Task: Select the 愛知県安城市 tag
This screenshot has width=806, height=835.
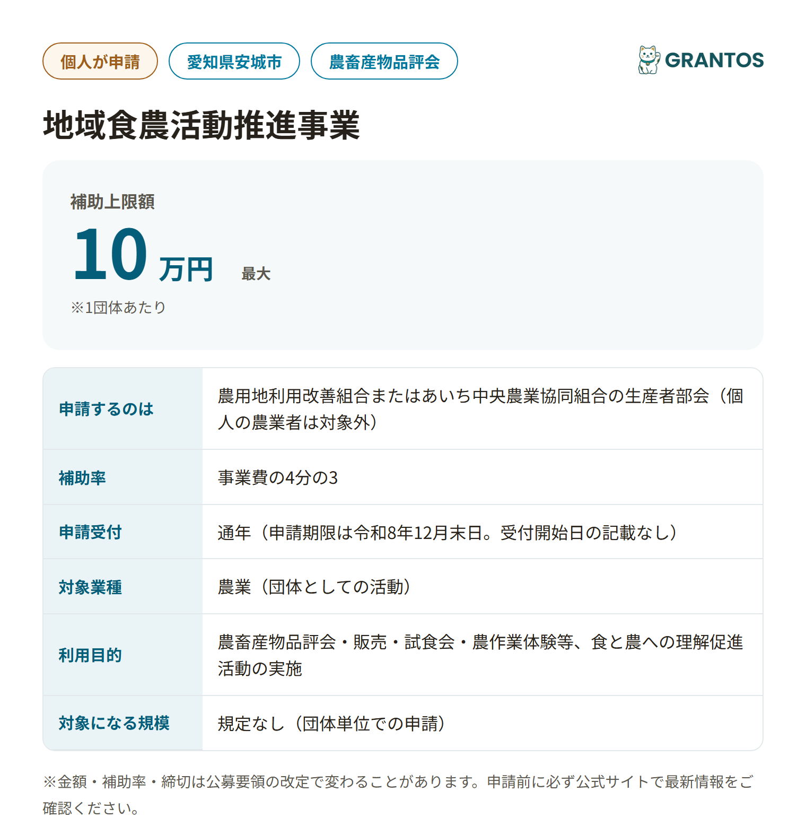Action: tap(234, 62)
